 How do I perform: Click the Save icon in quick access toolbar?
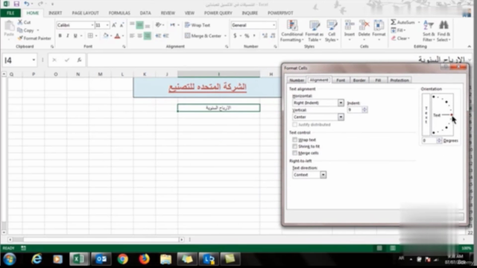pyautogui.click(x=16, y=4)
